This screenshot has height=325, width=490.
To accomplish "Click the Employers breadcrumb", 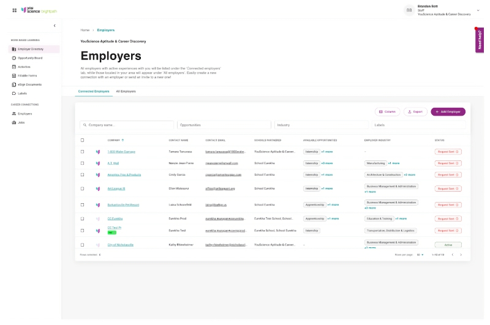I will coord(106,30).
